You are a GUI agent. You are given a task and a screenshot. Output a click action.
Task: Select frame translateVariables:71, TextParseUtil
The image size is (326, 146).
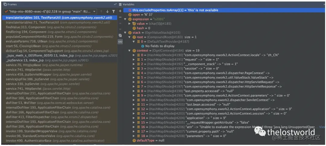60,22
